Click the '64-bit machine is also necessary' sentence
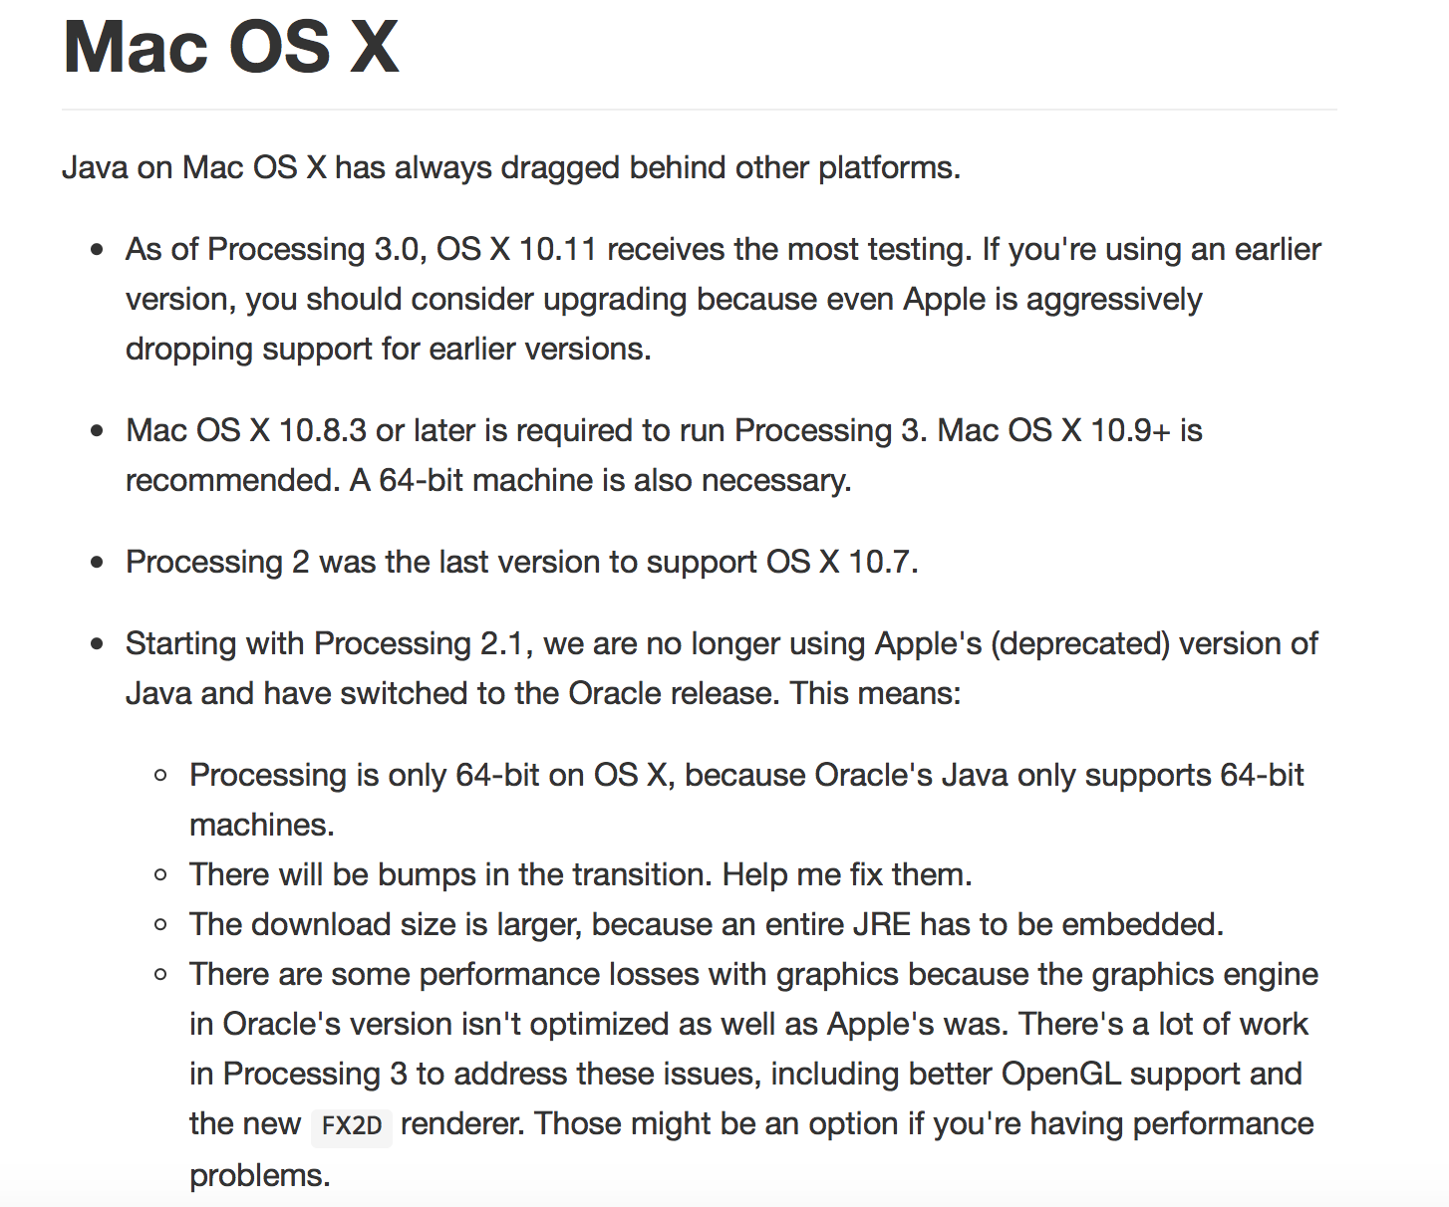Screen dimensions: 1449x1207 pos(615,480)
